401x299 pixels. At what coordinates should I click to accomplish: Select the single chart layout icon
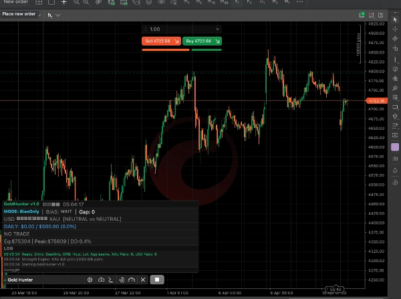click(51, 2)
